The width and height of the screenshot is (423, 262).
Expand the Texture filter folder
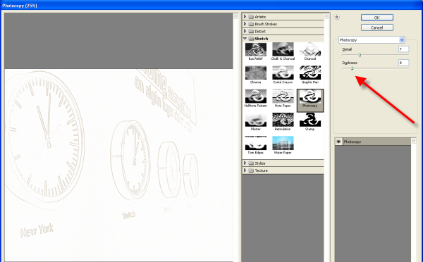(x=245, y=170)
